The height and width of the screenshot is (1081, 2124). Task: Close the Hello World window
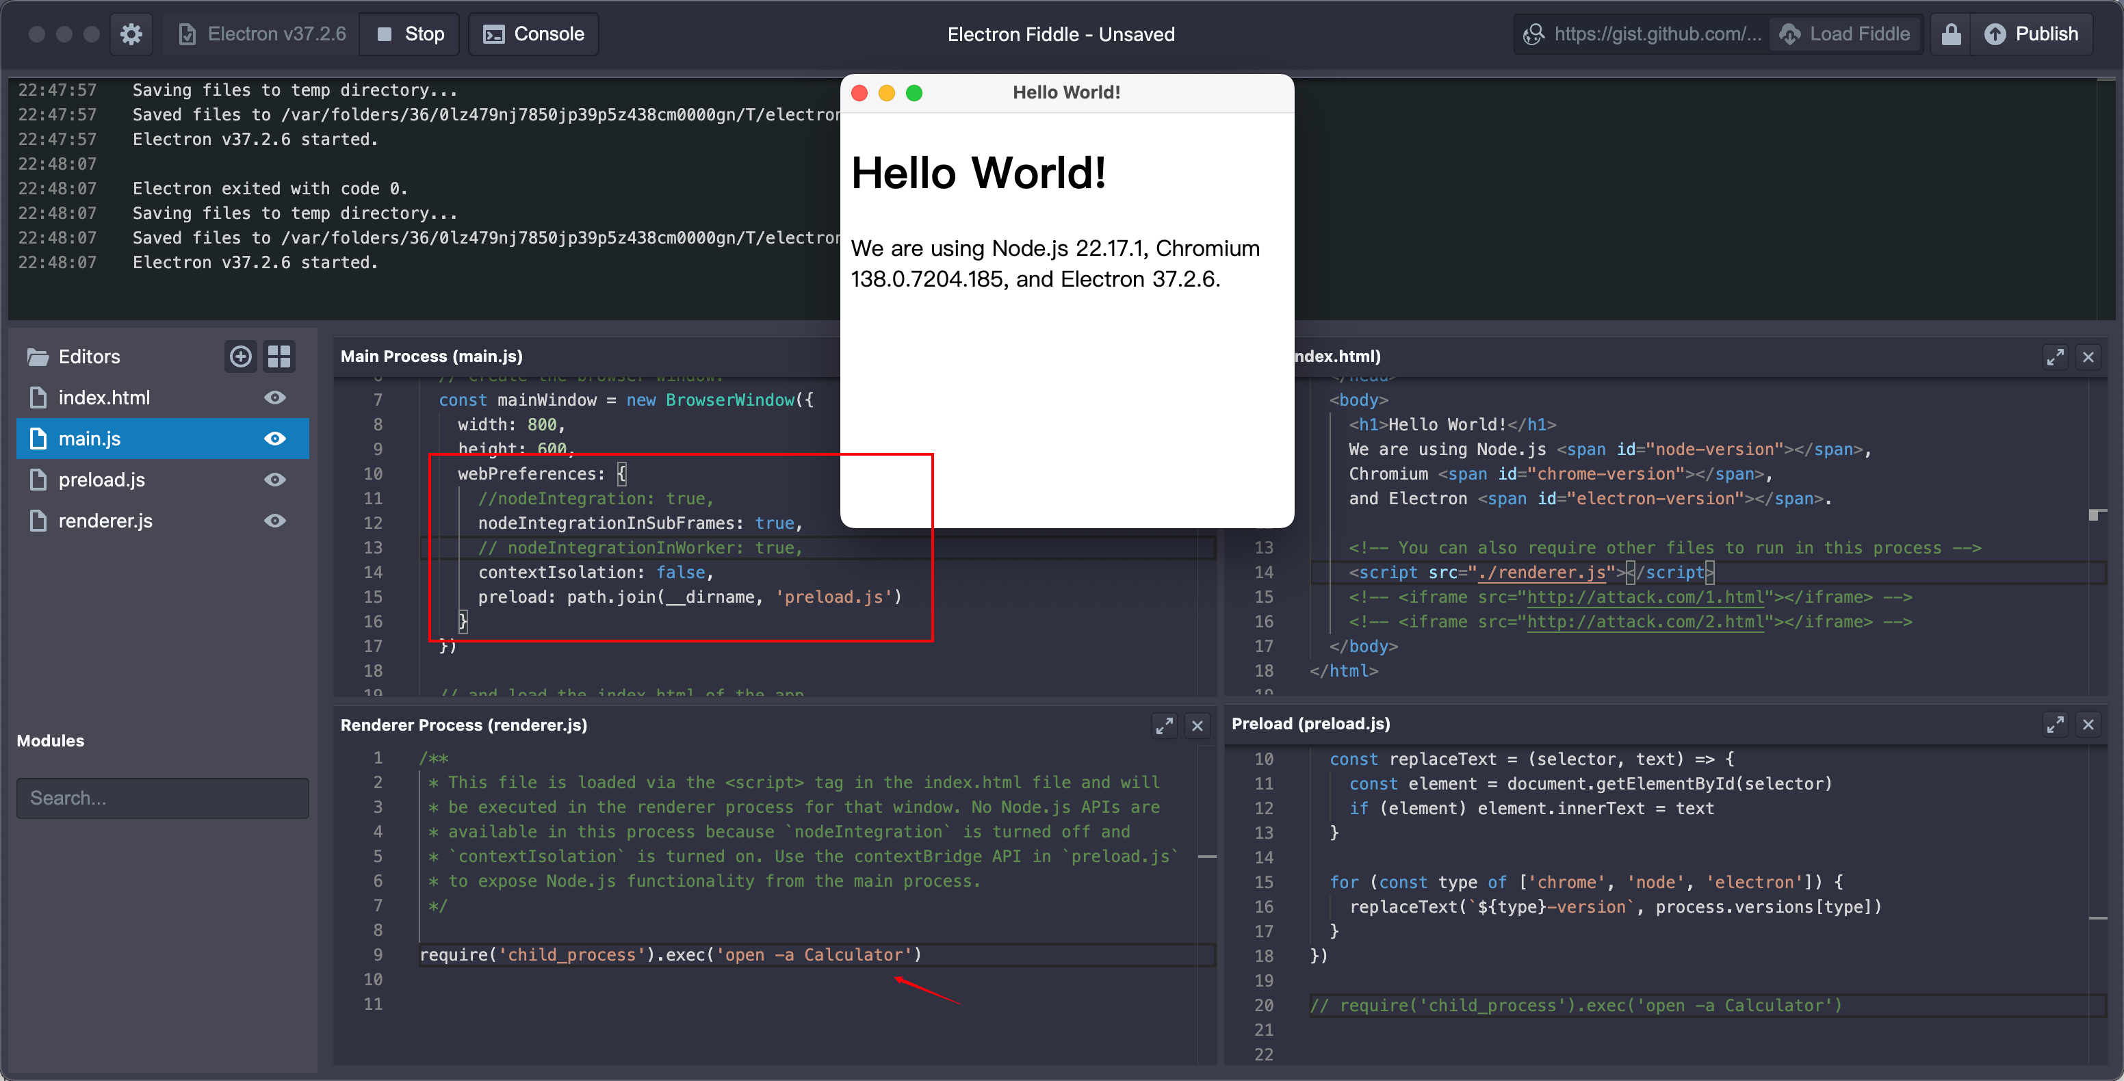pos(859,93)
